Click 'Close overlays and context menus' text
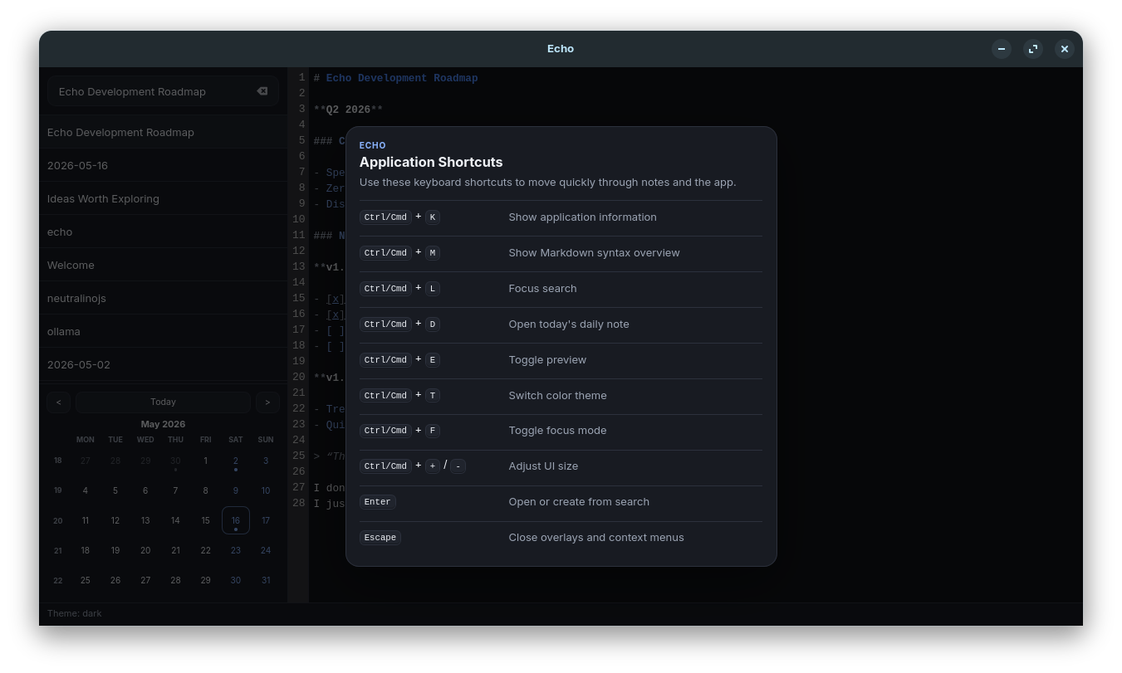This screenshot has width=1122, height=673. pyautogui.click(x=596, y=537)
